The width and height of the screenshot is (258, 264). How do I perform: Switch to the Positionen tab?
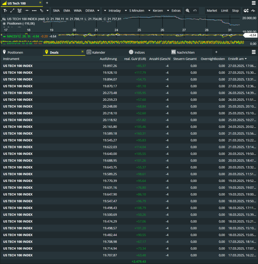15,53
